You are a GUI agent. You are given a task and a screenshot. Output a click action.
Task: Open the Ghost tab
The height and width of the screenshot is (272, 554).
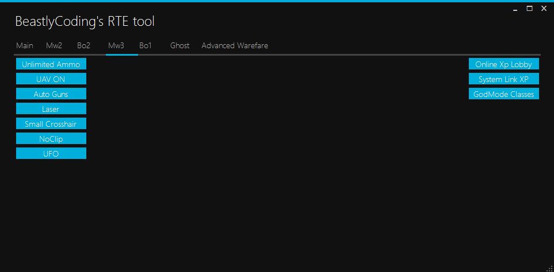[179, 45]
